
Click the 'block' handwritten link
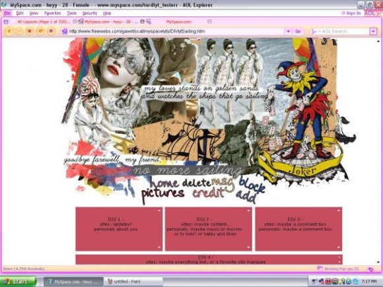tap(252, 185)
